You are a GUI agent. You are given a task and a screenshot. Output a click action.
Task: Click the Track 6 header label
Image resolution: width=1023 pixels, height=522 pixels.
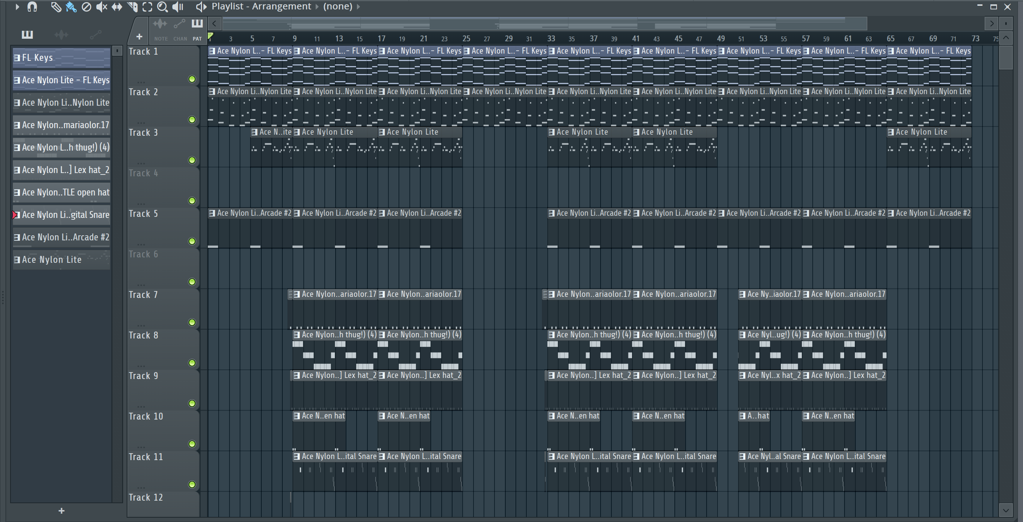[143, 254]
